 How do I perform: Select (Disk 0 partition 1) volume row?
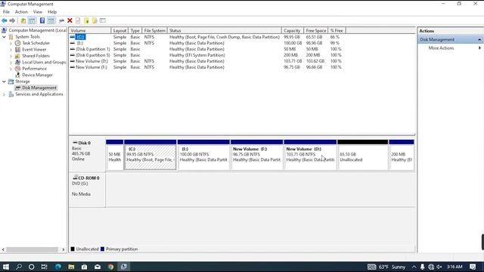coord(206,49)
